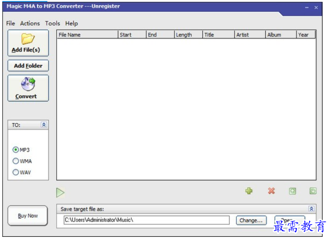Click the Album column header

(281, 34)
